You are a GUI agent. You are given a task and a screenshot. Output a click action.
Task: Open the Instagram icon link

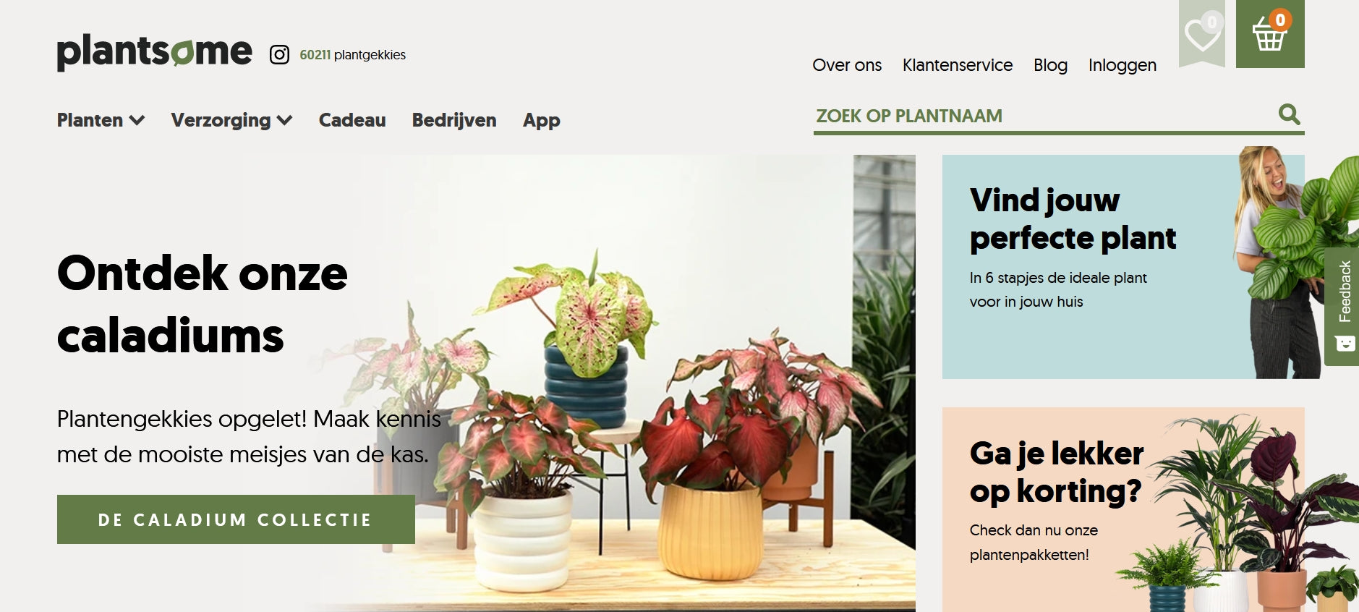click(279, 55)
